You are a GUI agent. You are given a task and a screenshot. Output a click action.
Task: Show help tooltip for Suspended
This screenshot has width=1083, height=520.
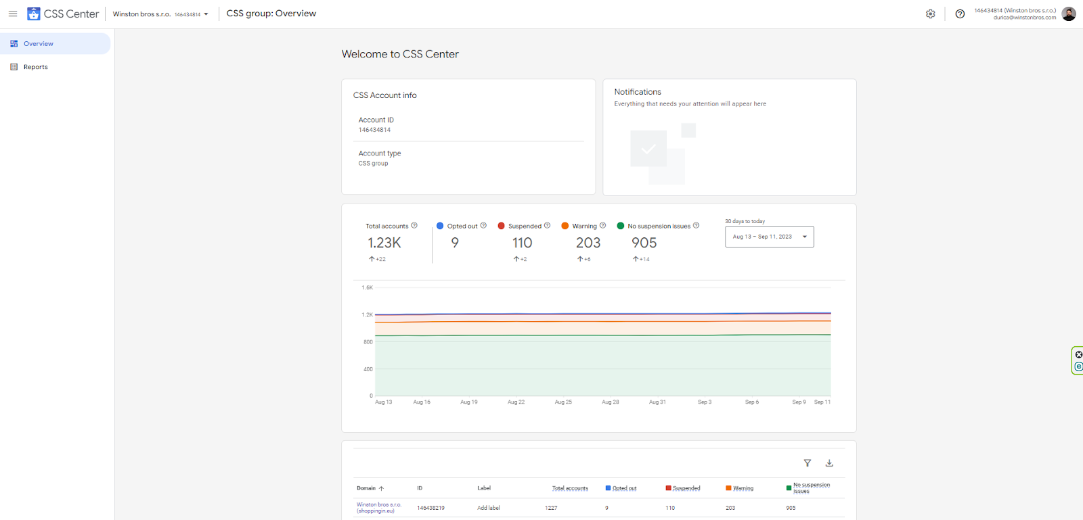[x=547, y=225]
